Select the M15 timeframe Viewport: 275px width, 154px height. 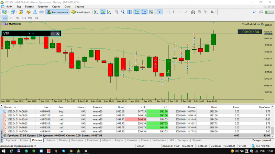pyautogui.click(x=23, y=18)
